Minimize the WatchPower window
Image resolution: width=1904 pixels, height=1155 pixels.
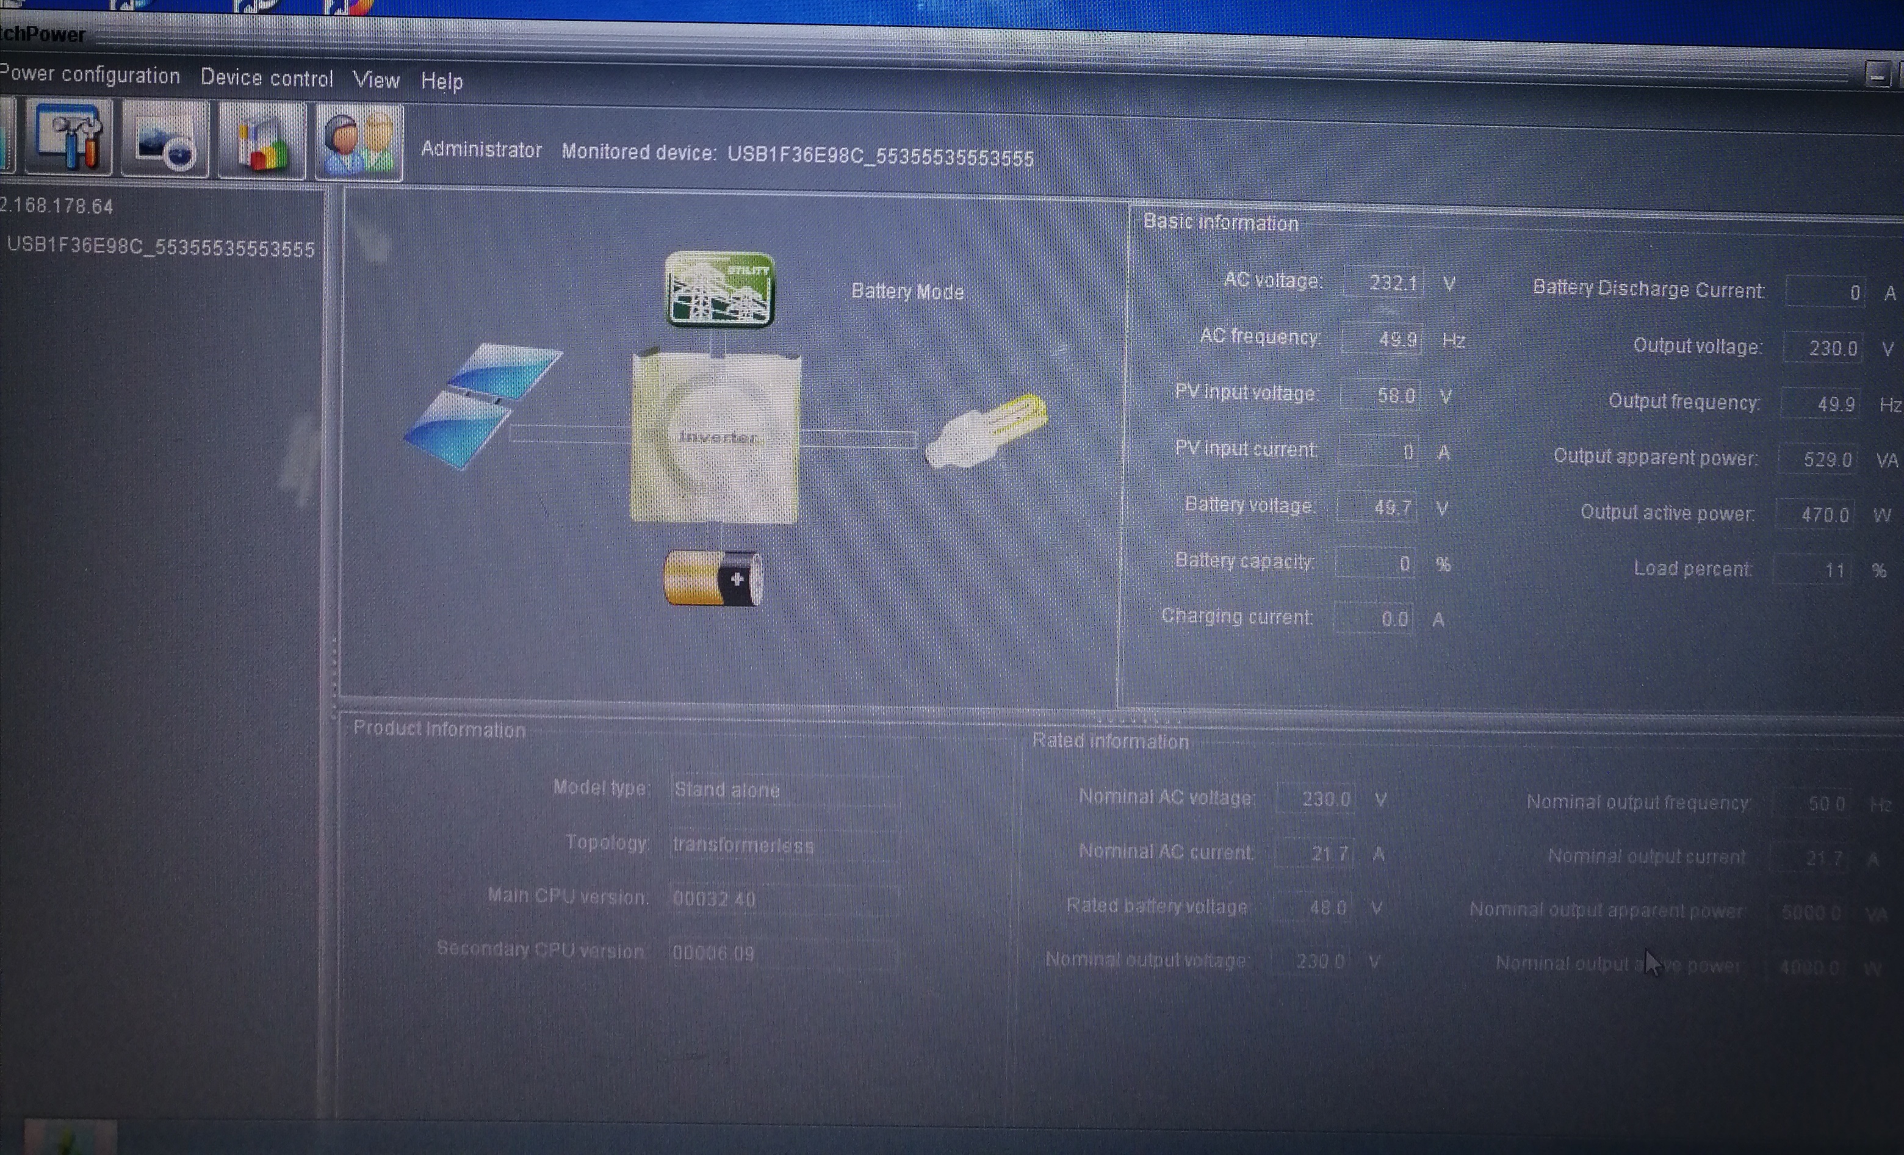(1877, 76)
